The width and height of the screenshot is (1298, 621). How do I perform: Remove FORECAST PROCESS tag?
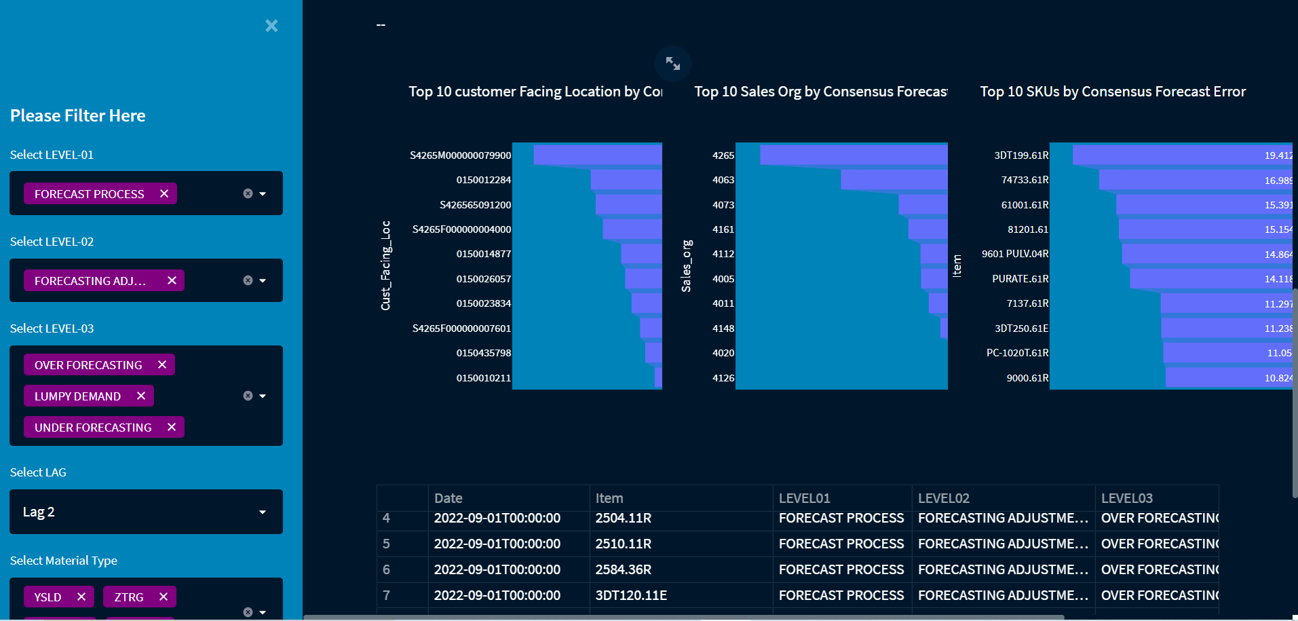(164, 193)
